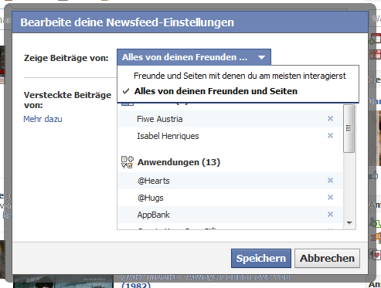Remove AppBank from hidden applications
381x288 pixels.
click(330, 215)
